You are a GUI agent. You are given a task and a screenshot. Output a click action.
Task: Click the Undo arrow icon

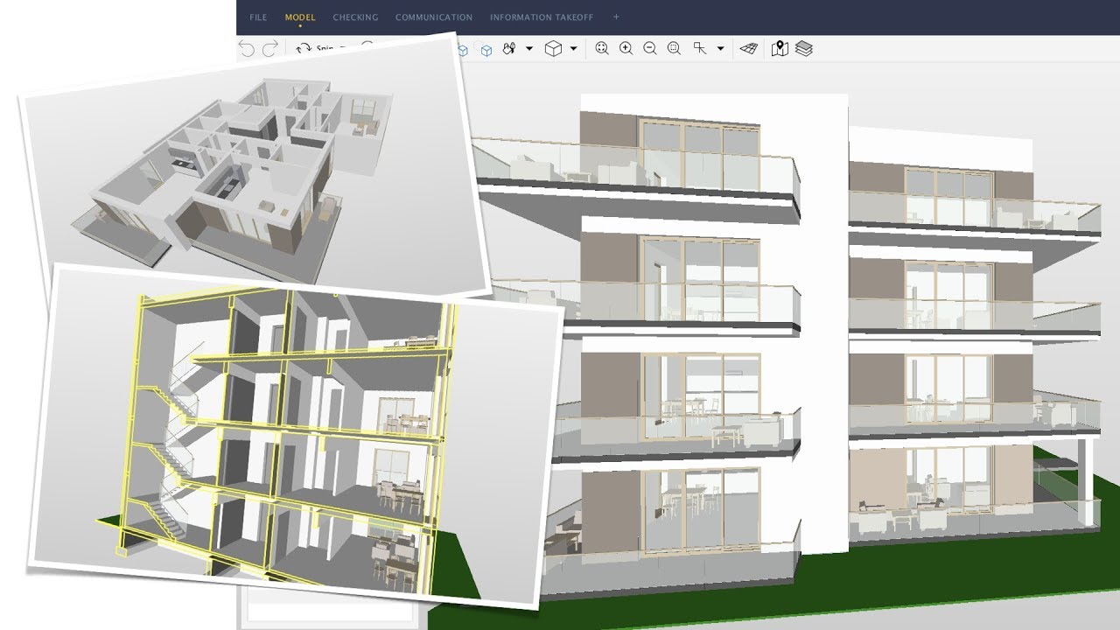click(247, 49)
